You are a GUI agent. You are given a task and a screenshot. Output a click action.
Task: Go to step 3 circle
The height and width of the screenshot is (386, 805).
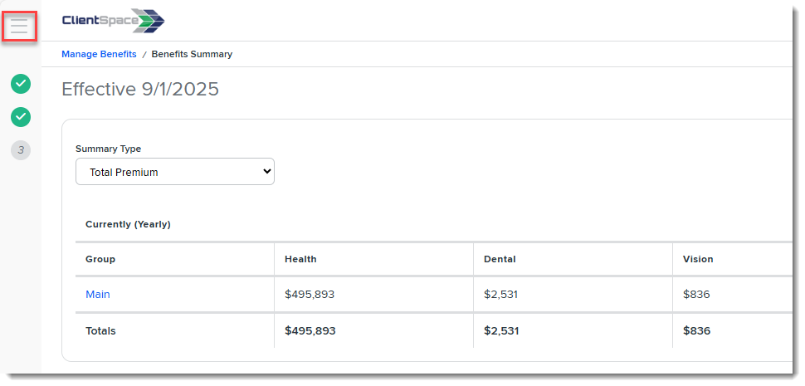21,150
